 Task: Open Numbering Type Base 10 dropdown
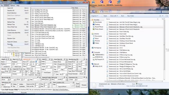tap(79, 71)
